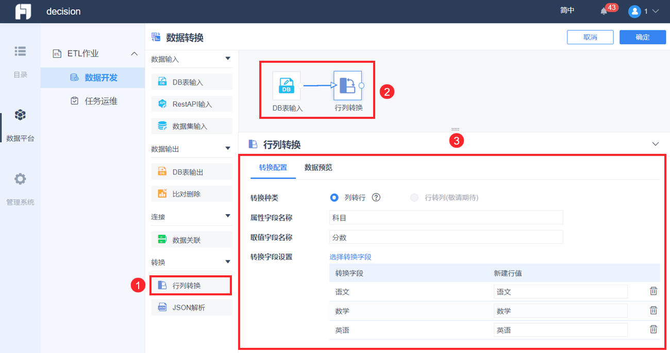The width and height of the screenshot is (670, 353).
Task: Select the JSON解析 component
Action: pyautogui.click(x=192, y=308)
